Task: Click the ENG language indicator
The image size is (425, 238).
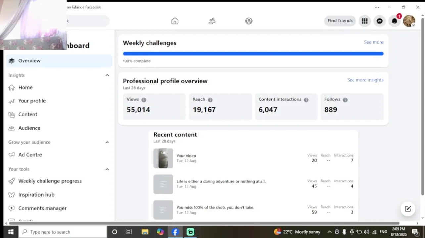Action: [x=383, y=232]
